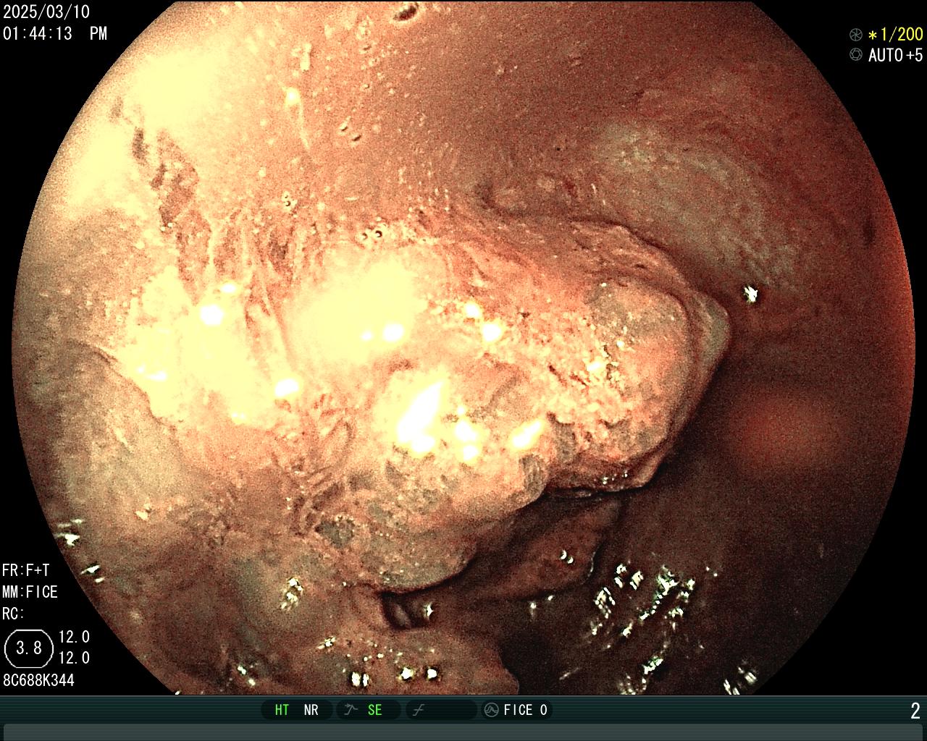Viewport: 927px width, 741px height.
Task: Click the FICE spectrum waveform icon
Action: 491,711
